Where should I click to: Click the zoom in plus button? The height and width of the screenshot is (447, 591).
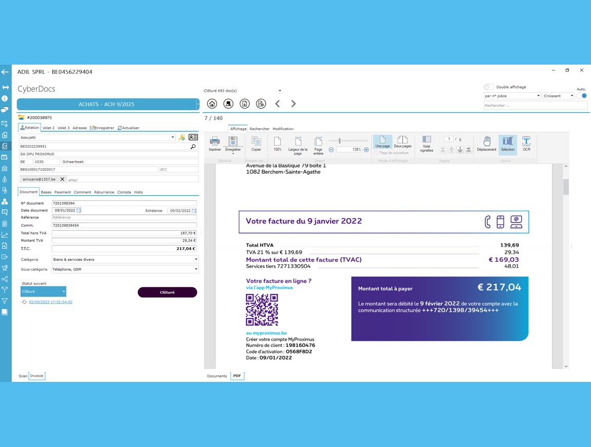[366, 150]
